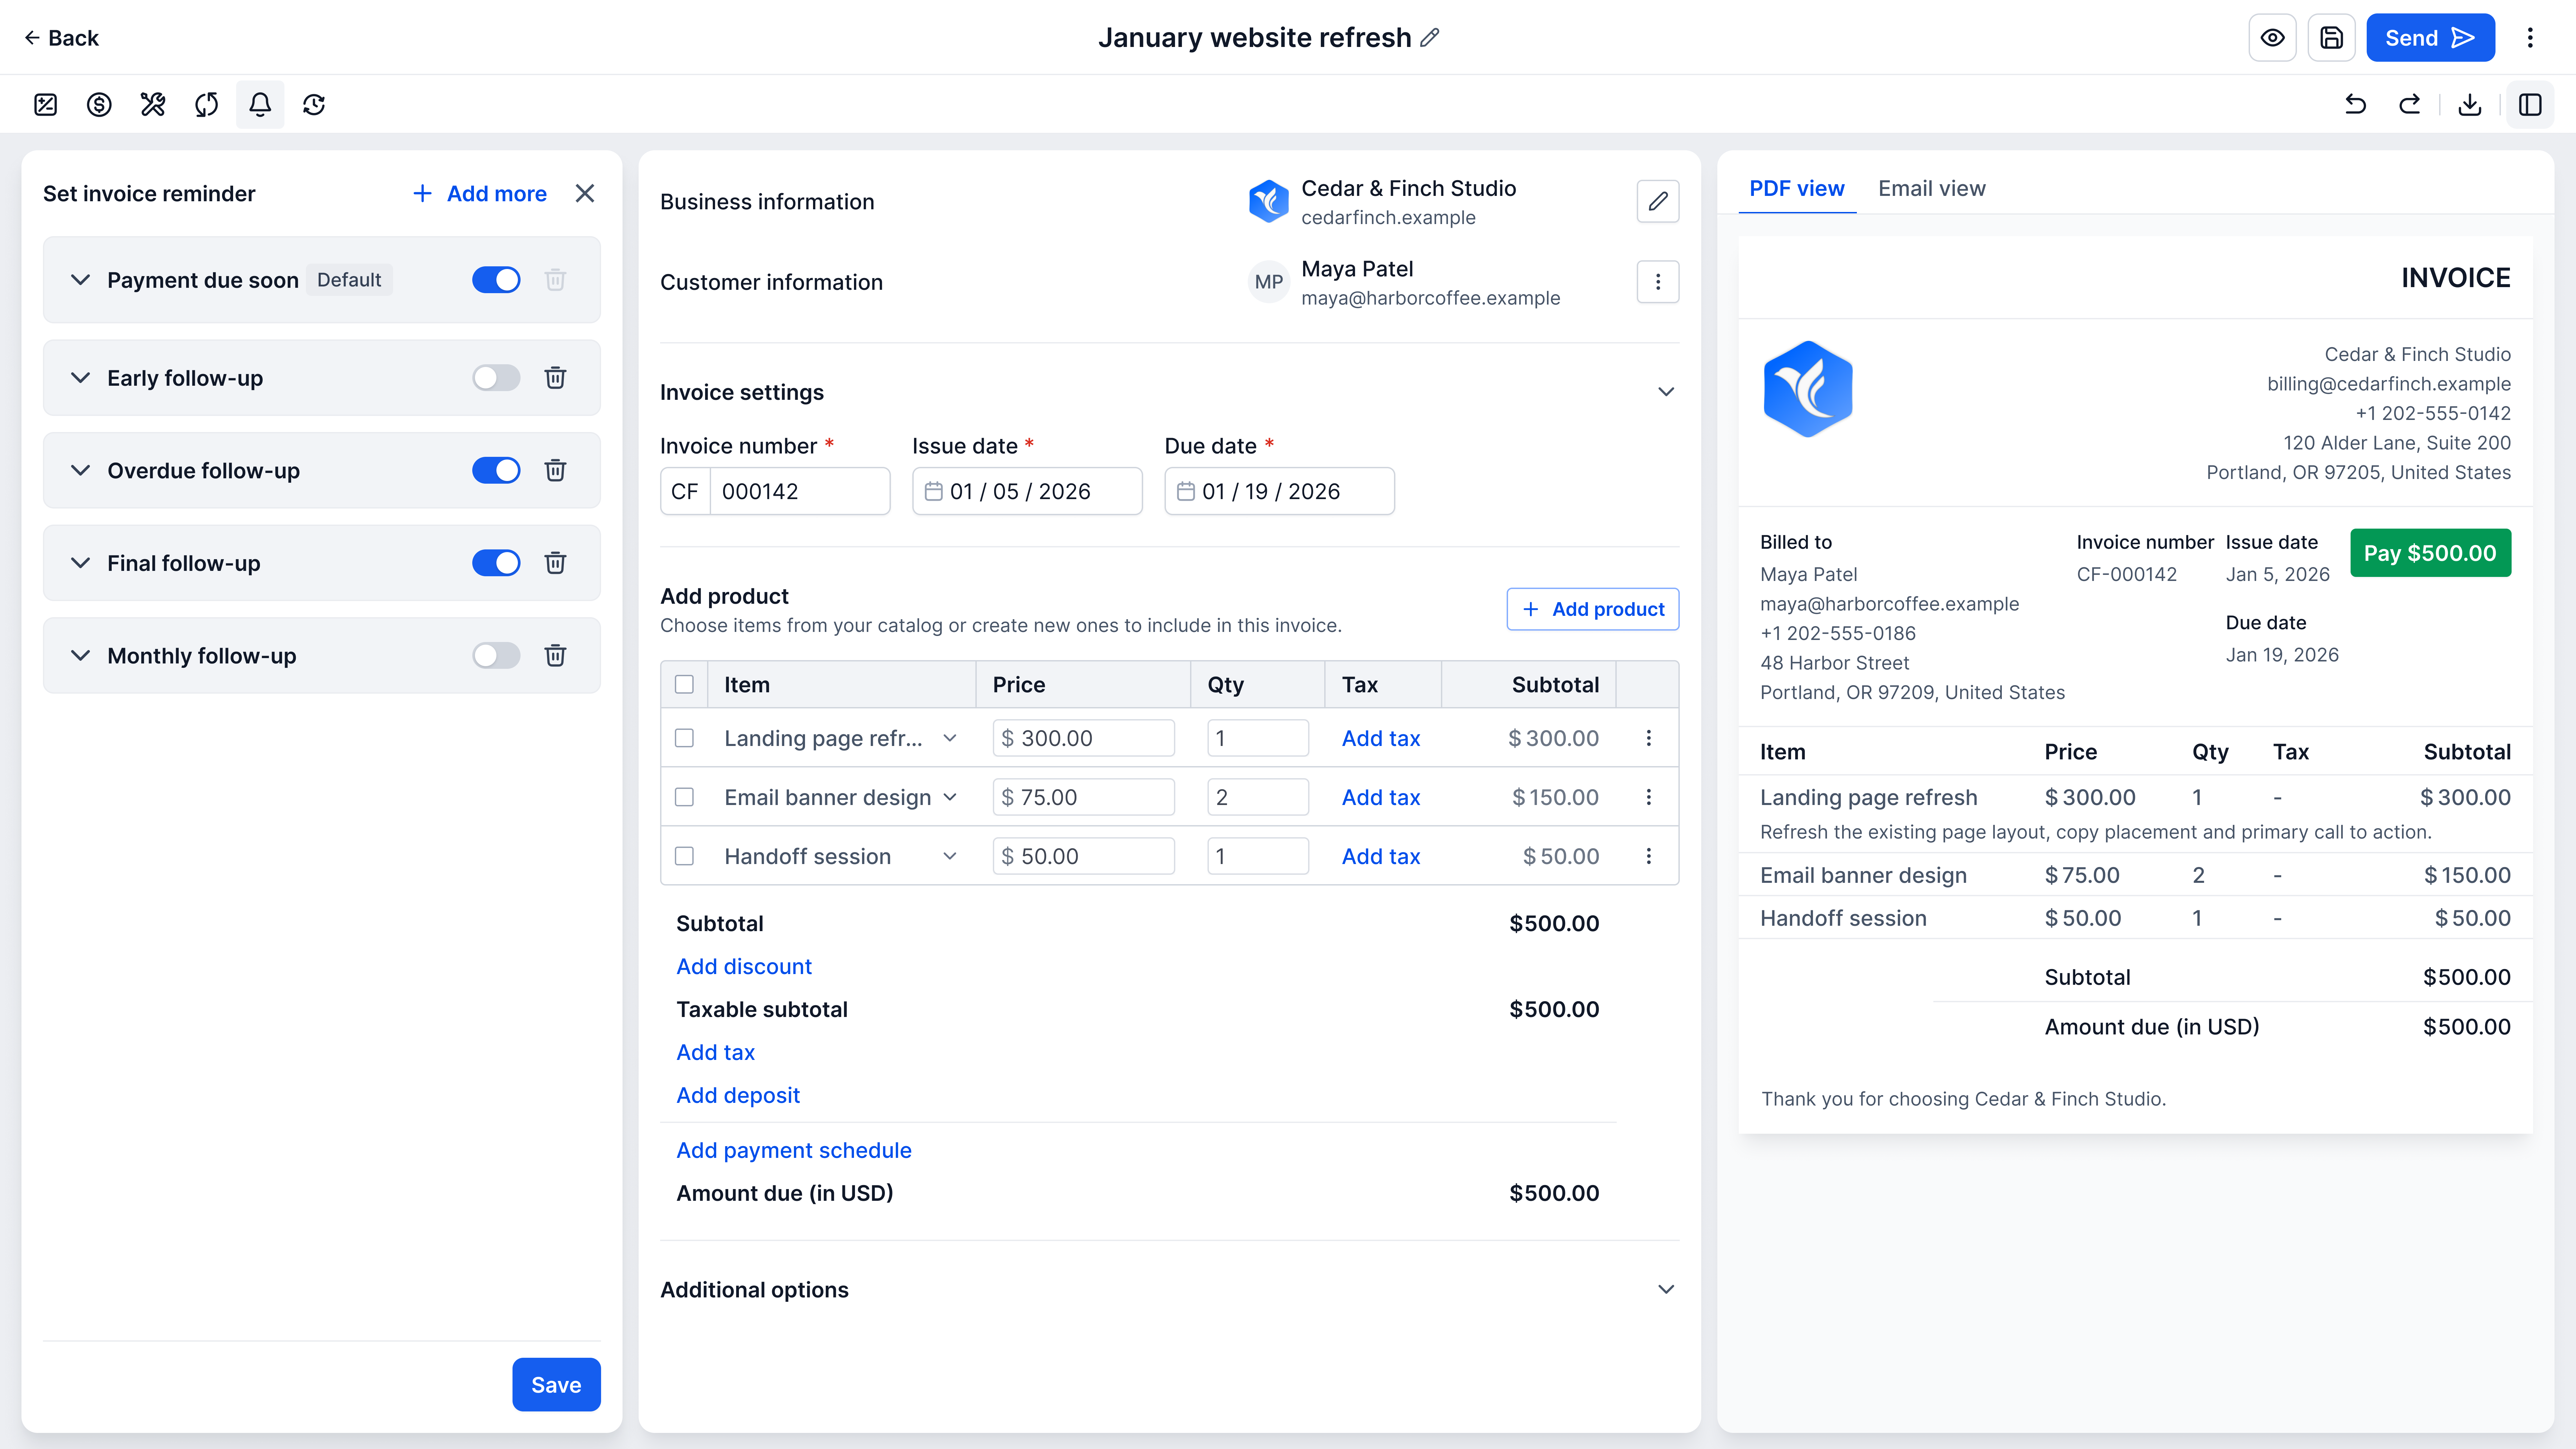Check the Landing page refresh row checkbox
Image resolution: width=2576 pixels, height=1449 pixels.
click(684, 738)
